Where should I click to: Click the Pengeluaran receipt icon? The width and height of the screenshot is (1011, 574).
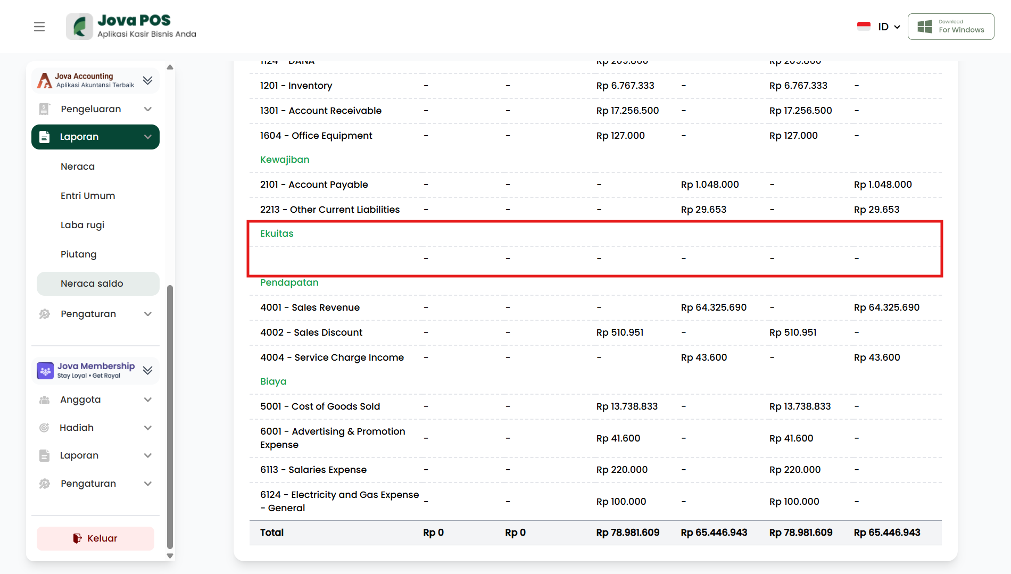tap(45, 109)
